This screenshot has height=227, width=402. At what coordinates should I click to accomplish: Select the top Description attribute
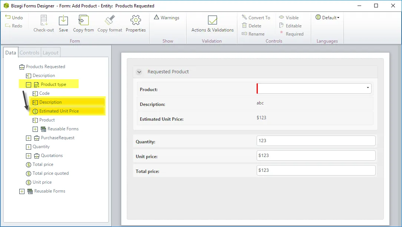[x=40, y=76]
